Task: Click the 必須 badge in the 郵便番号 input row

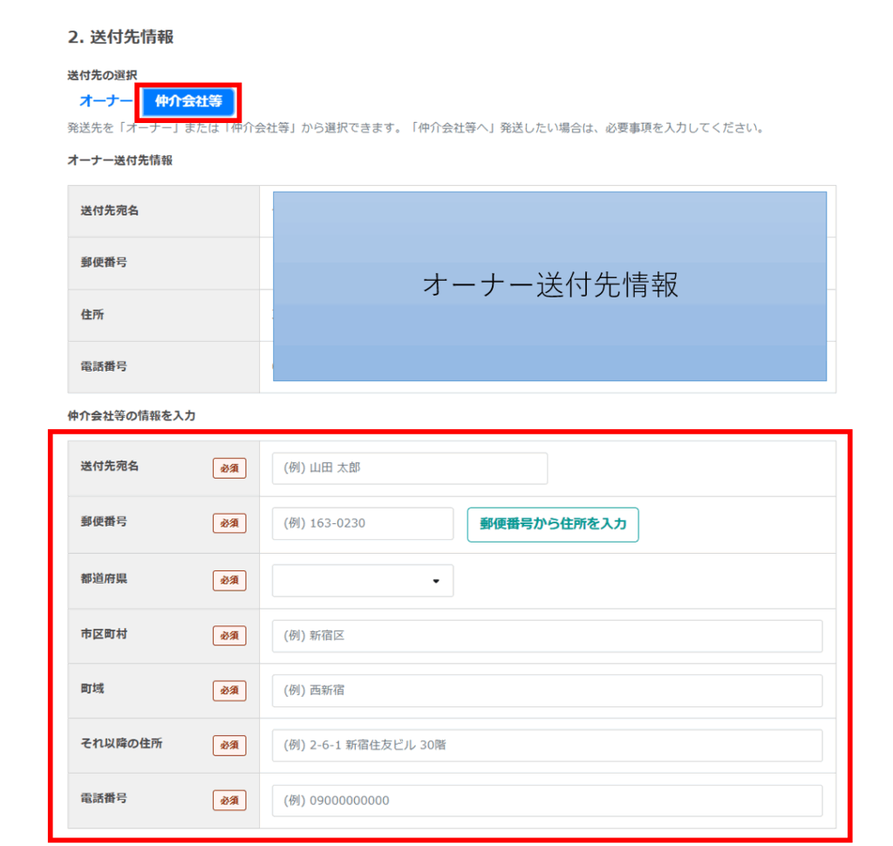Action: tap(229, 523)
